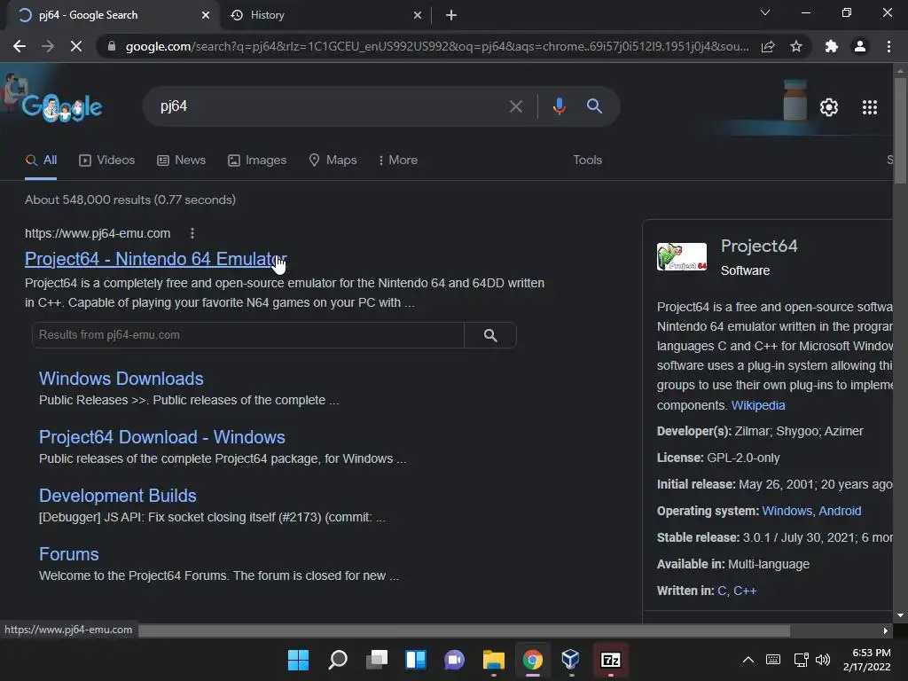Open the Google apps grid
The image size is (908, 681).
point(870,107)
